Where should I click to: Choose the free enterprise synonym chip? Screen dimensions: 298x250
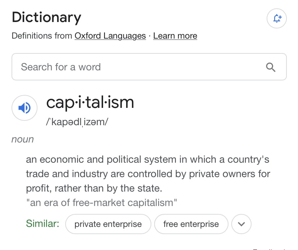191,224
